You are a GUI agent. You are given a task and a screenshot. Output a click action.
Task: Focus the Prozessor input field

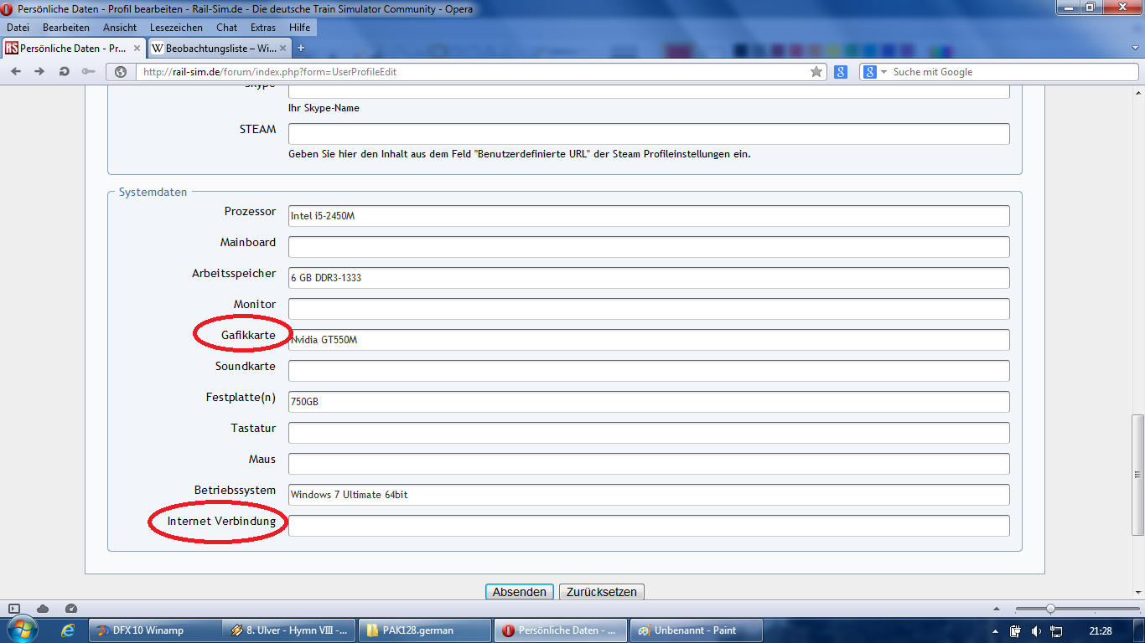point(649,216)
